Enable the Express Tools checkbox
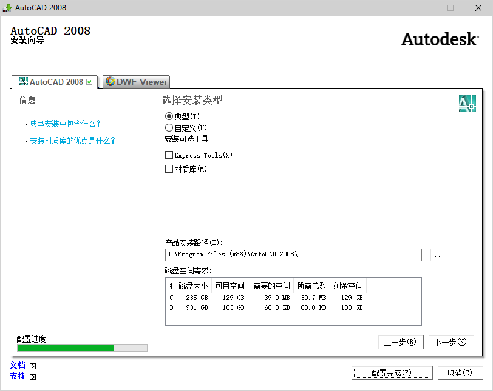 click(x=168, y=155)
